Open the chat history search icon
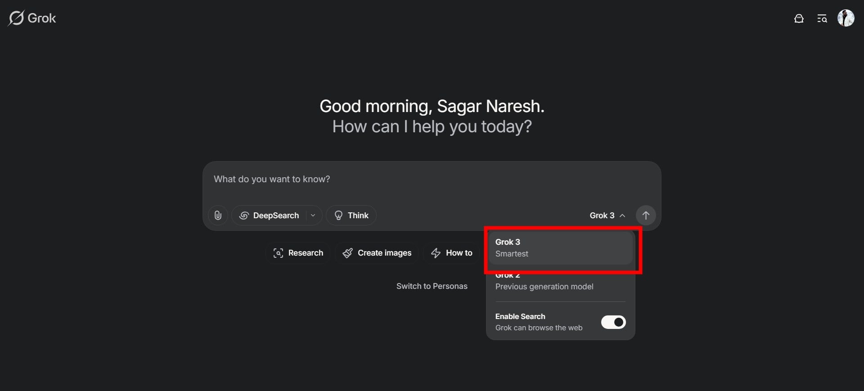 (822, 18)
